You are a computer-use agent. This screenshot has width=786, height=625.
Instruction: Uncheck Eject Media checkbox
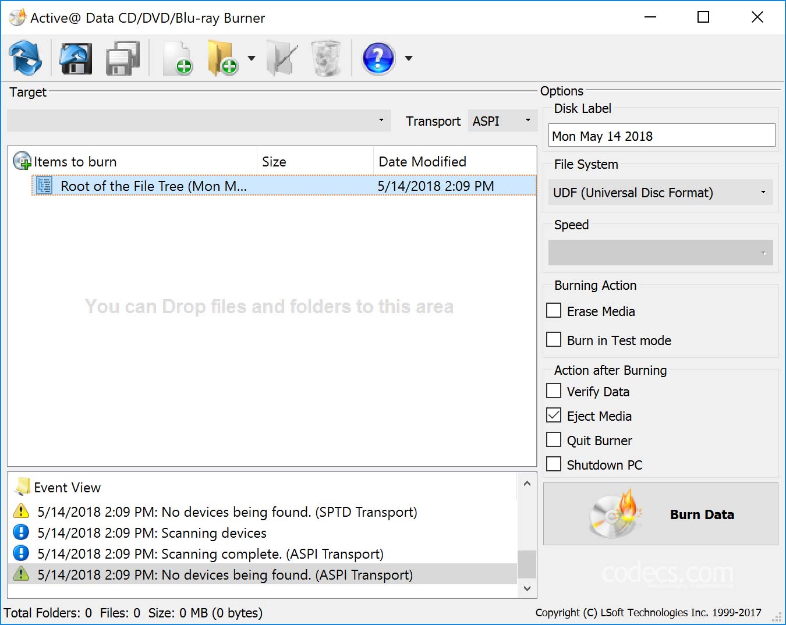(x=554, y=416)
